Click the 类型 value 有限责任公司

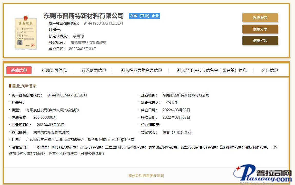[52, 110]
